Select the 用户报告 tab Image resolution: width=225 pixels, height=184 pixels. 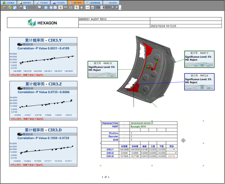coord(76,3)
